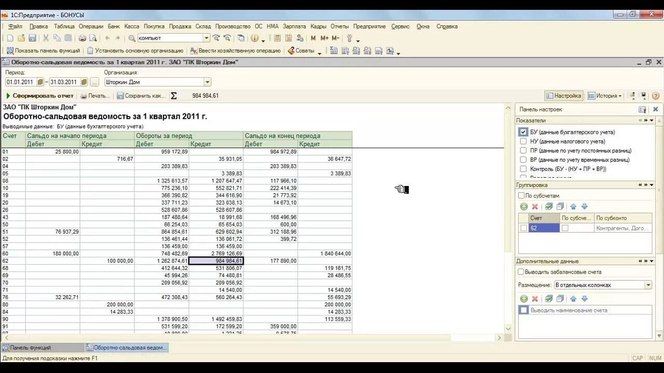Click the Open folder toolbar icon
The height and width of the screenshot is (373, 664).
click(x=21, y=38)
